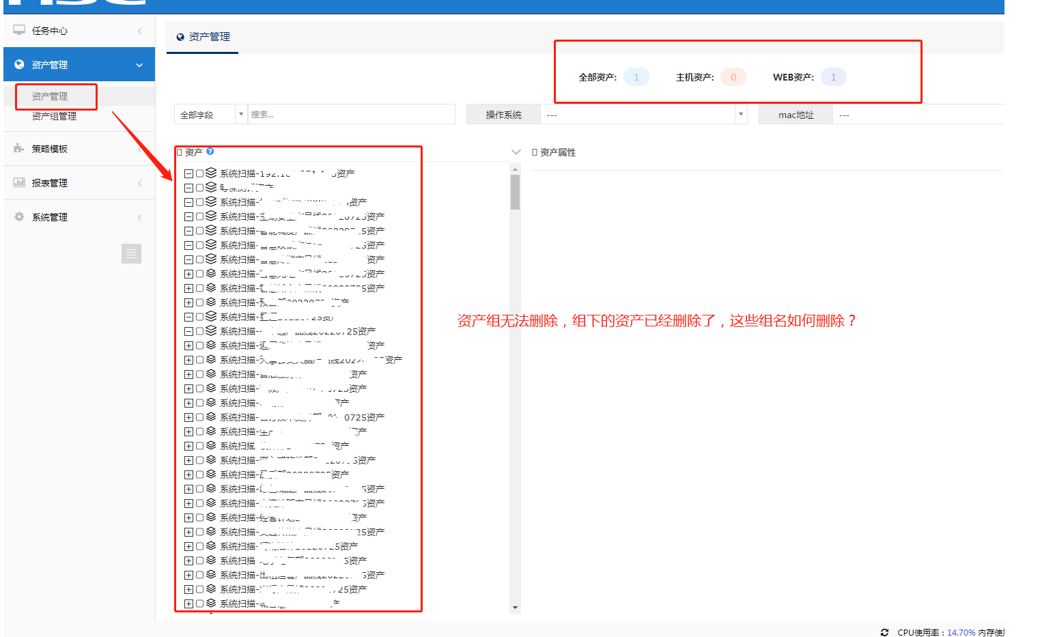Collapse the 系统扫描-192.1 group with its minus box

(188, 173)
